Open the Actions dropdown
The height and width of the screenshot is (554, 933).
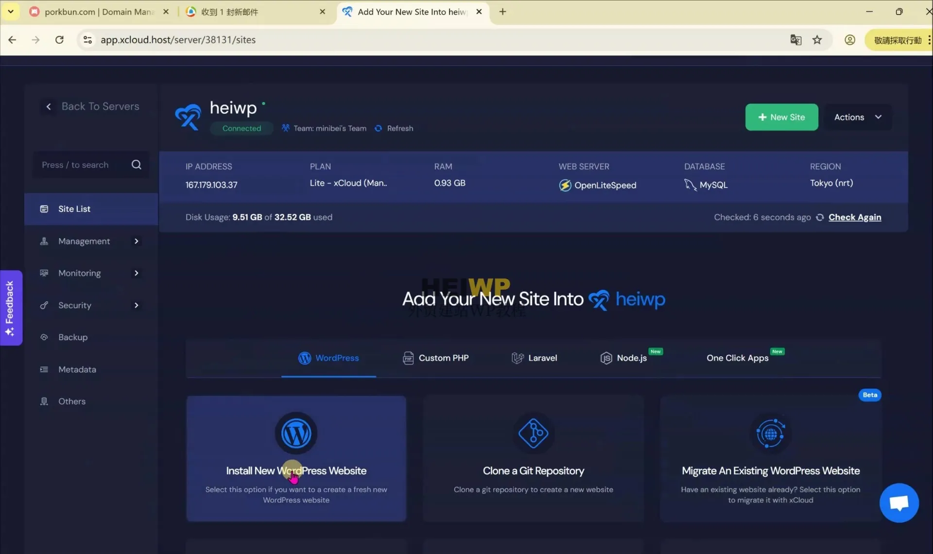858,117
